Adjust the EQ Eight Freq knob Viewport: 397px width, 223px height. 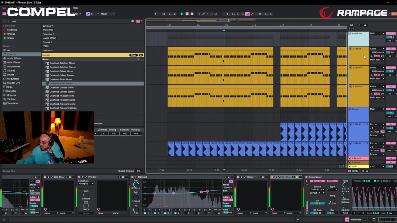pos(136,185)
